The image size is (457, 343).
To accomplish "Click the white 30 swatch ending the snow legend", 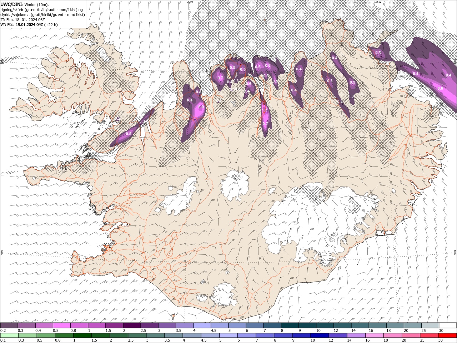I will [448, 325].
